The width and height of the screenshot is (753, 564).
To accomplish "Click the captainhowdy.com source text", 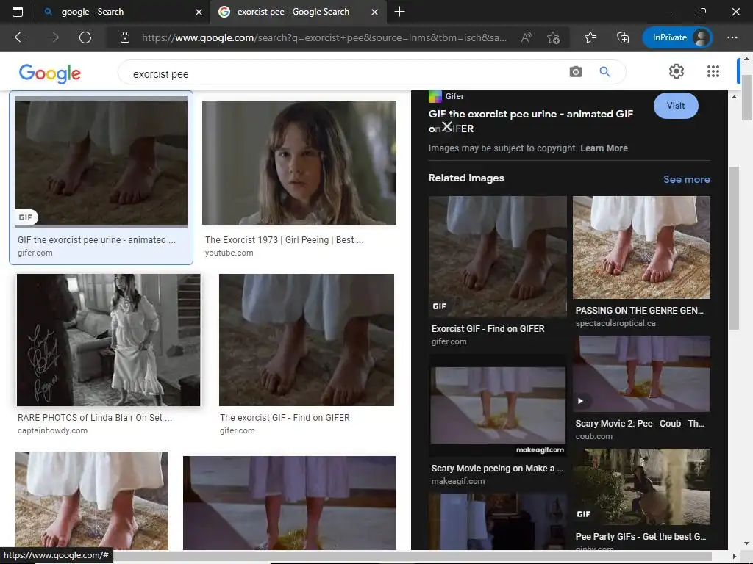I will [x=52, y=430].
